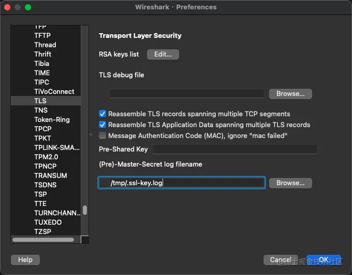Focus the (Pre)-Master-Secret log filename field
Image resolution: width=352 pixels, height=275 pixels.
pos(182,183)
